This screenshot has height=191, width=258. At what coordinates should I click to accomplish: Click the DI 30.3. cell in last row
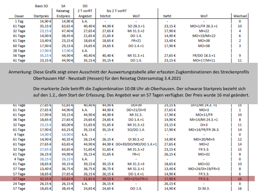click(204, 188)
